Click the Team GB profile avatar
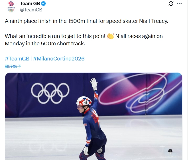 pyautogui.click(x=11, y=6)
